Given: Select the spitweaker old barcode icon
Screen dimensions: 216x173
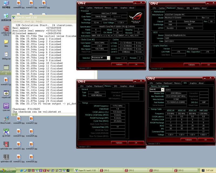Looking at the screenshot, I should (x=6, y=157).
